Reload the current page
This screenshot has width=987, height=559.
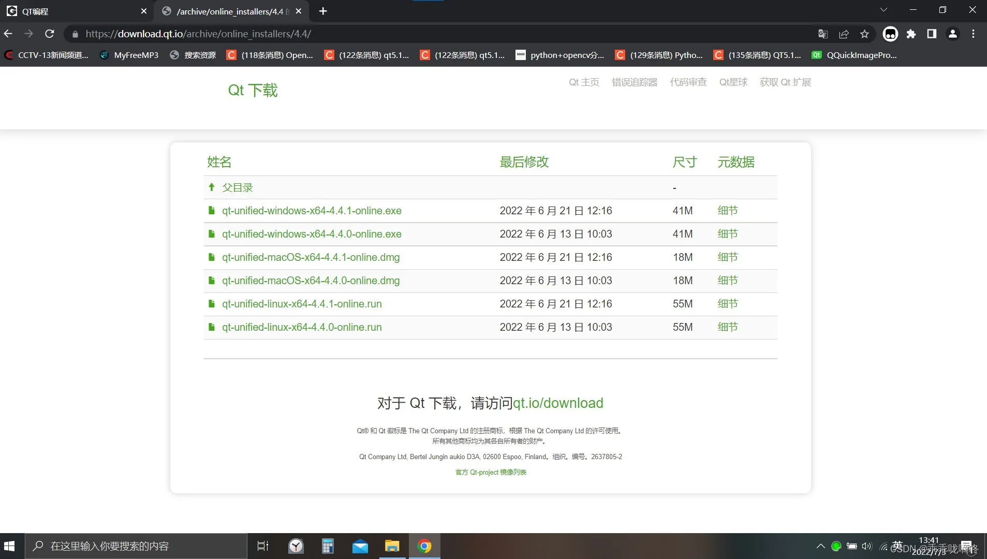pyautogui.click(x=49, y=34)
